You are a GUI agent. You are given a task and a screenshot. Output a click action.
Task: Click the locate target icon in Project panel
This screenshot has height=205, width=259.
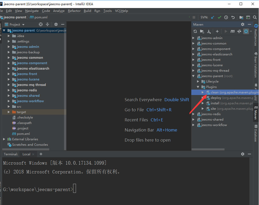pyautogui.click(x=40, y=24)
